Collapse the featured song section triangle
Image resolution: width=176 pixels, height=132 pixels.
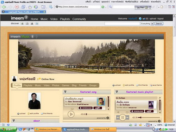(65, 92)
